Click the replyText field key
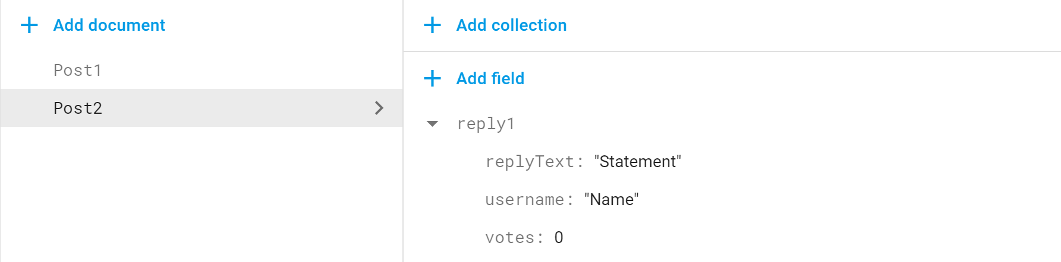This screenshot has width=1061, height=262. (534, 162)
